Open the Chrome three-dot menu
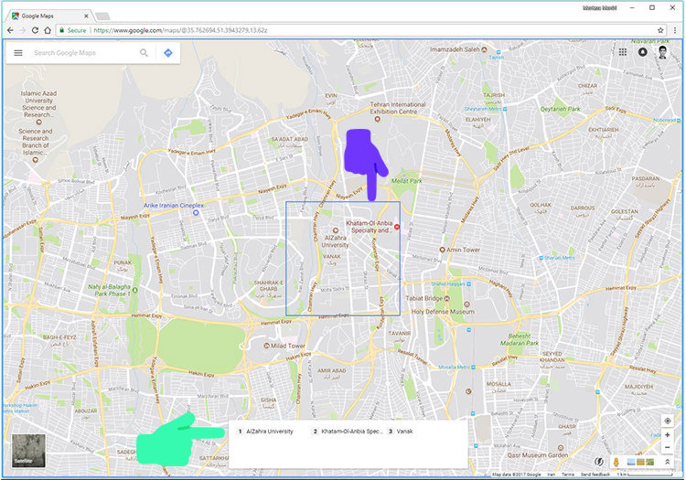This screenshot has height=480, width=686. tap(675, 30)
